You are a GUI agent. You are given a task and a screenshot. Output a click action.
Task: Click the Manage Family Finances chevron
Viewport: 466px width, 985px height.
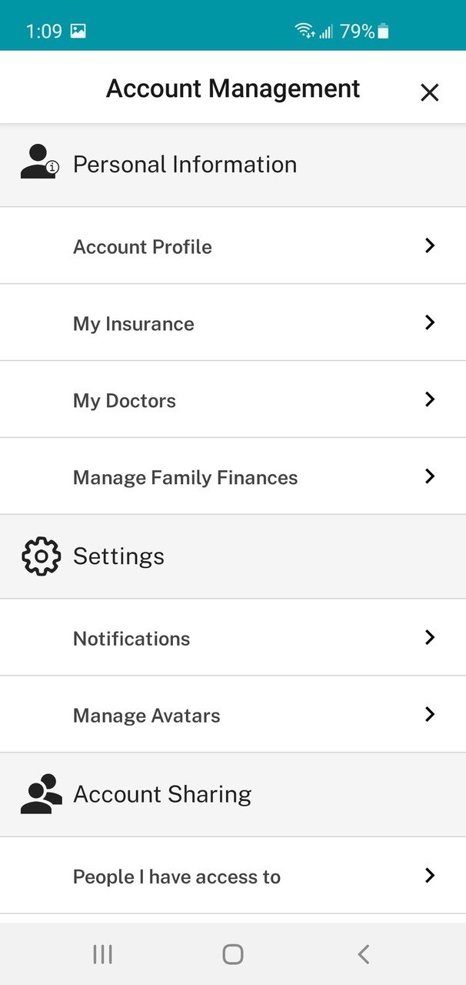coord(430,476)
